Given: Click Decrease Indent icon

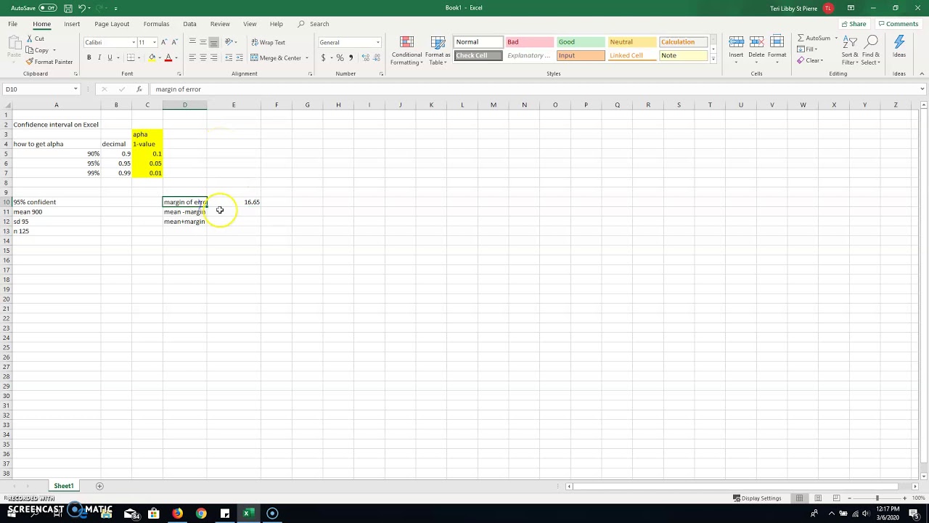Looking at the screenshot, I should [x=229, y=57].
